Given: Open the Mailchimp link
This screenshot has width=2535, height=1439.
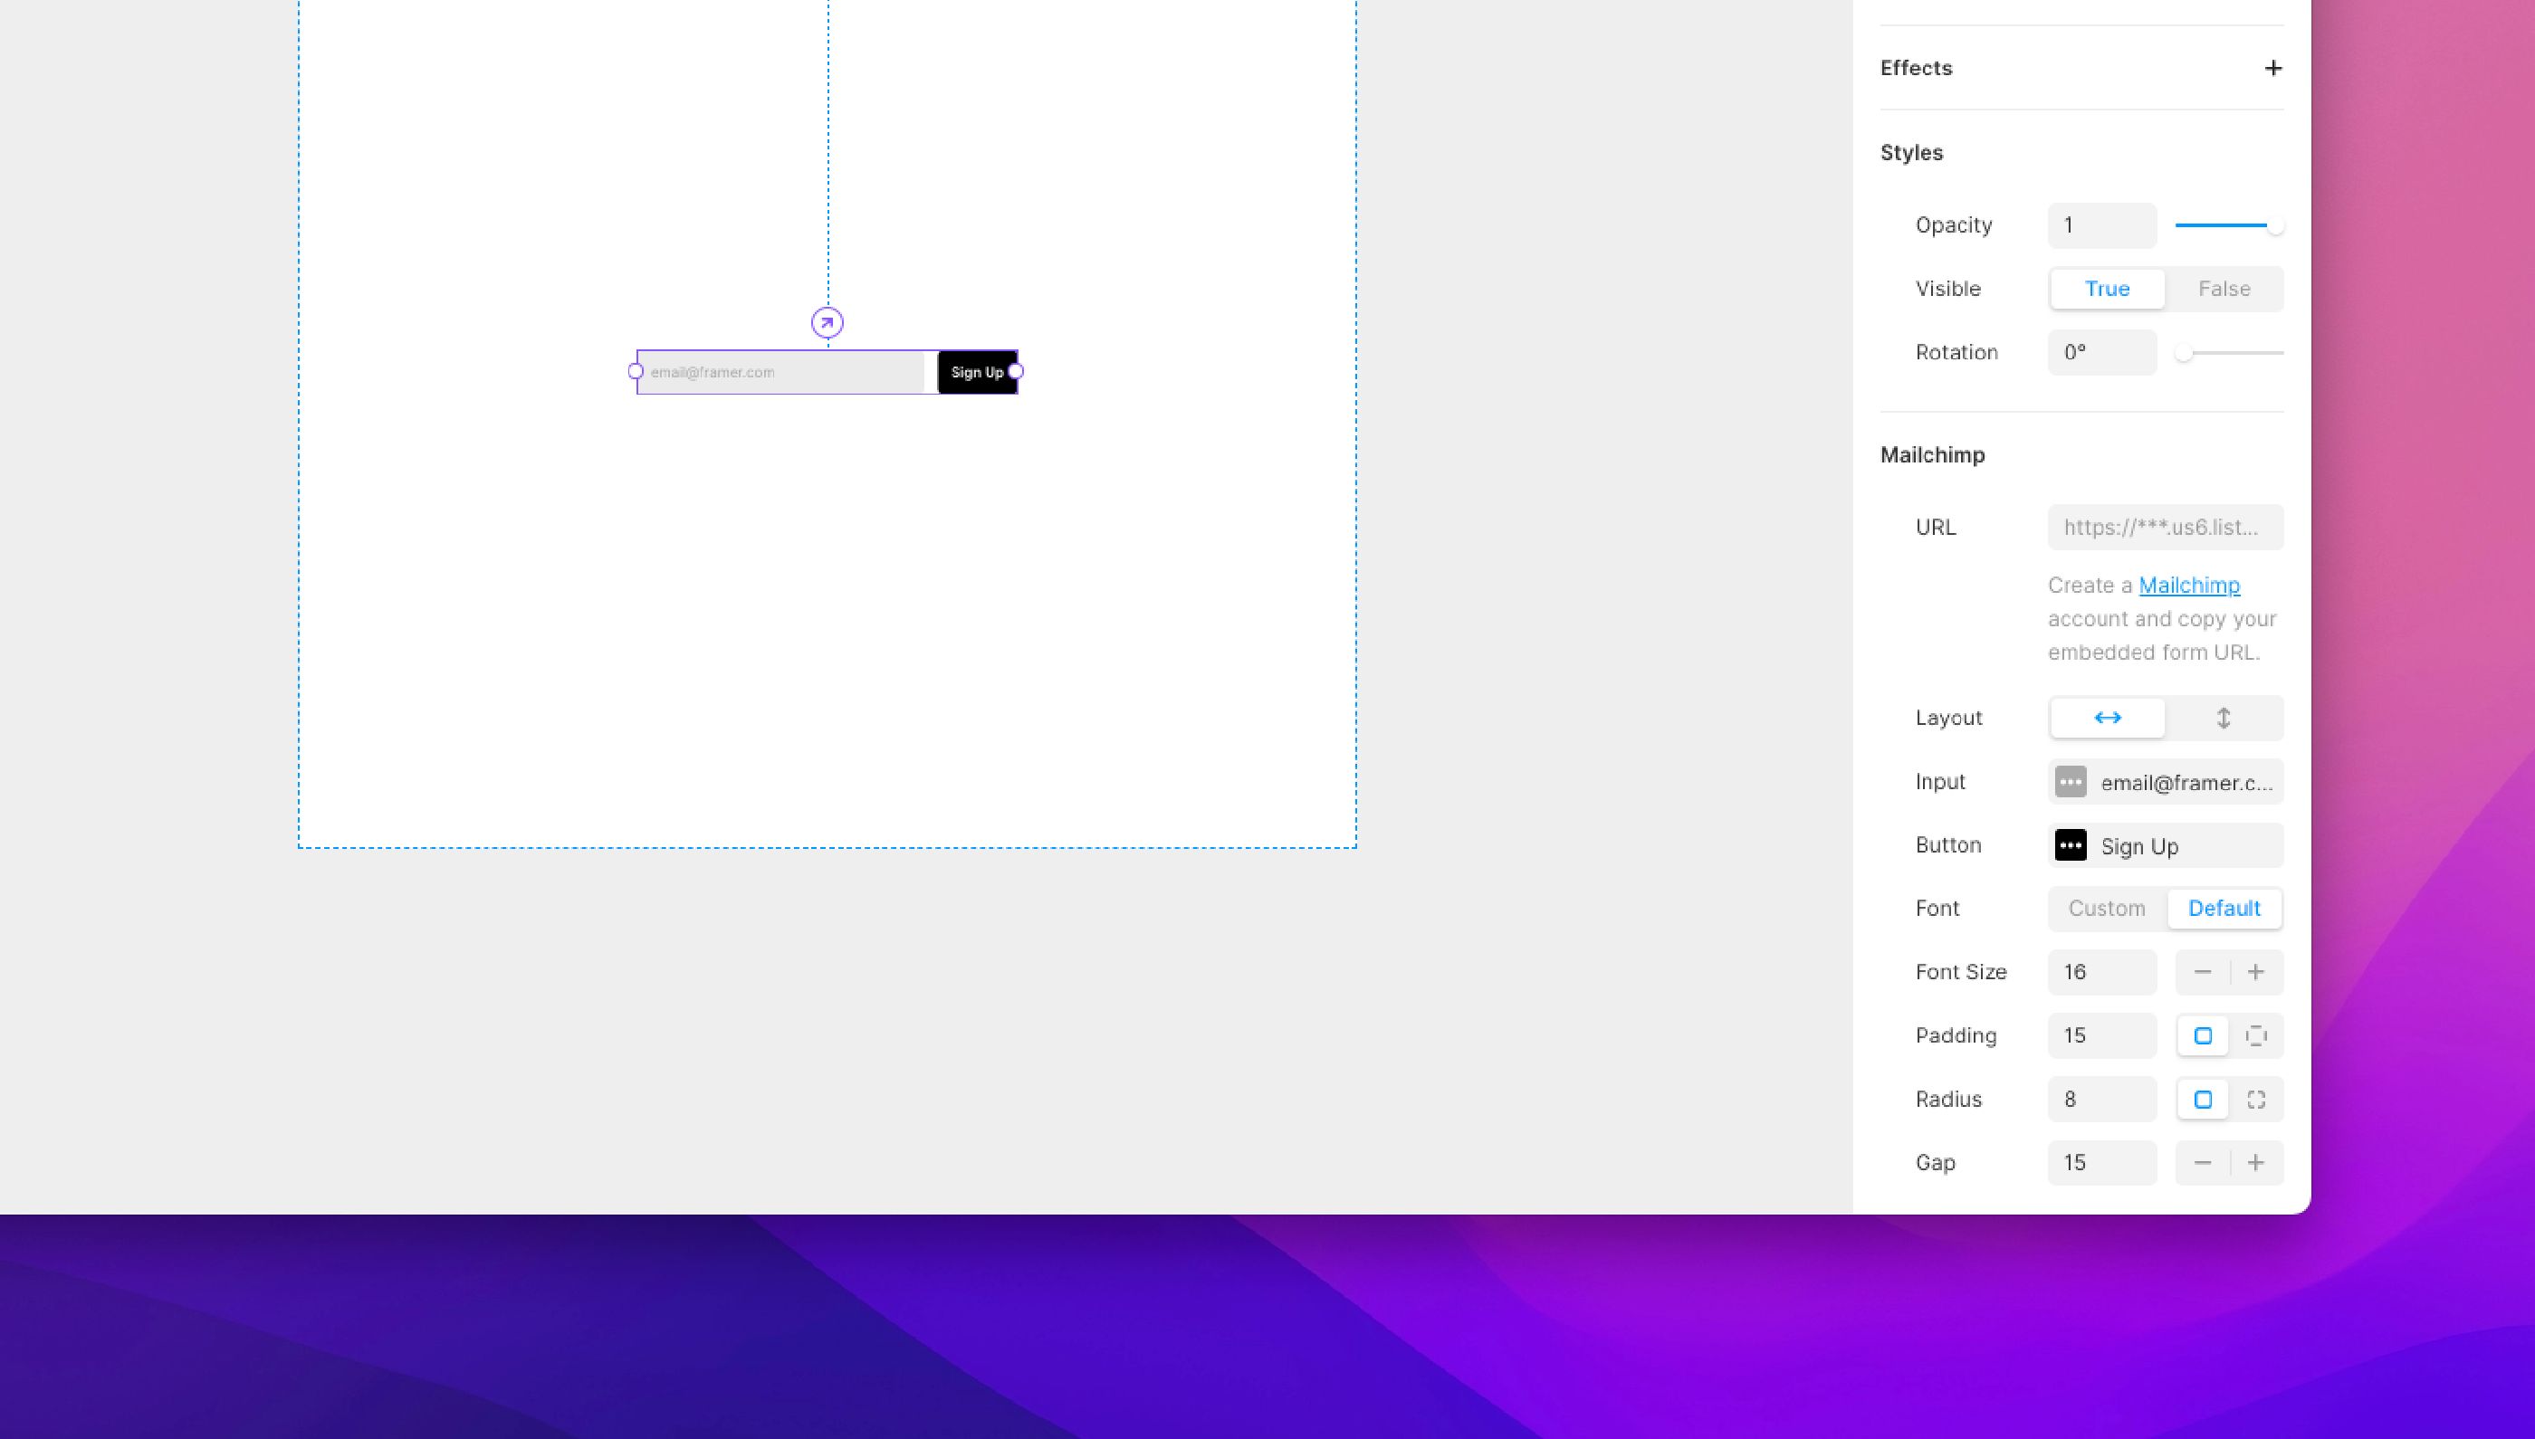Looking at the screenshot, I should tap(2189, 585).
